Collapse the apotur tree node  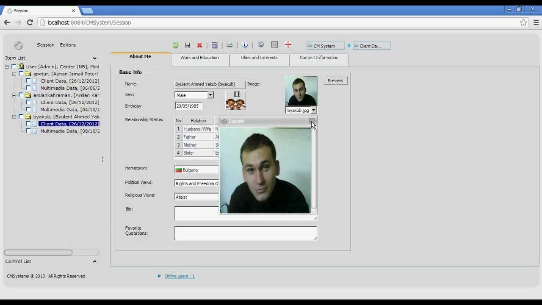tap(14, 74)
